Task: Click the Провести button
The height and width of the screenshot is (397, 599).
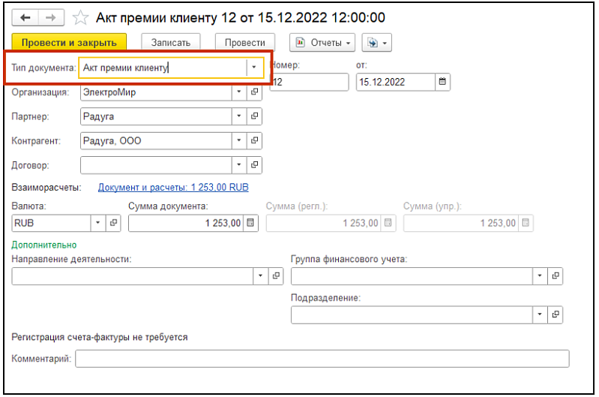Action: point(245,43)
